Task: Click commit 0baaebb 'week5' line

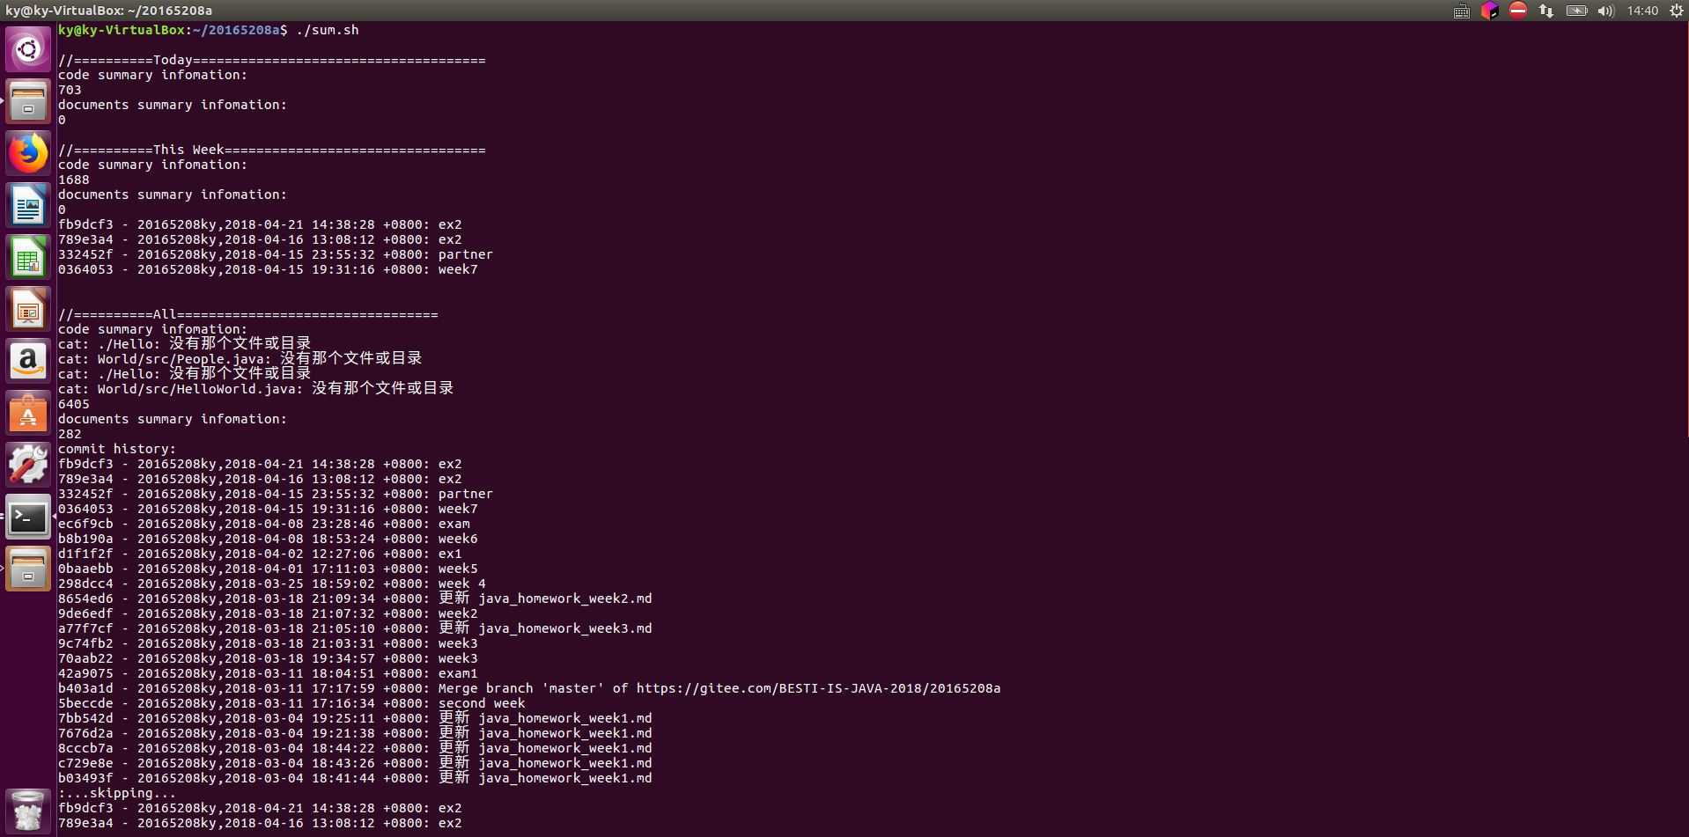Action: 268,569
